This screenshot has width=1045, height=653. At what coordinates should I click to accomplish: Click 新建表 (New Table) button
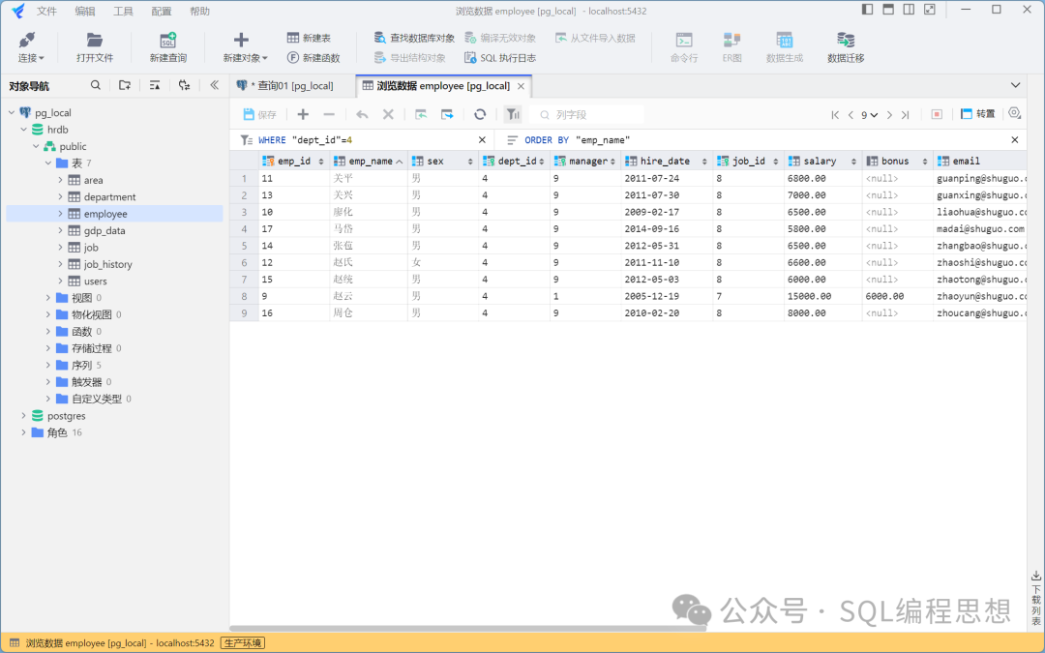click(309, 38)
